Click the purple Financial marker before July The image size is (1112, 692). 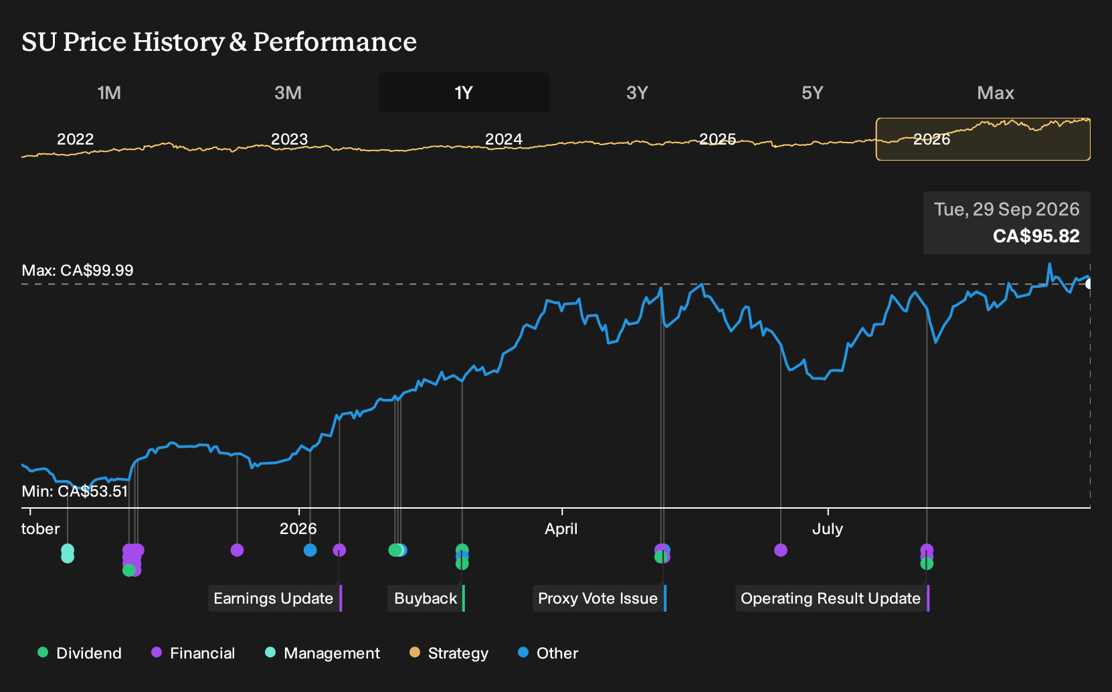781,550
